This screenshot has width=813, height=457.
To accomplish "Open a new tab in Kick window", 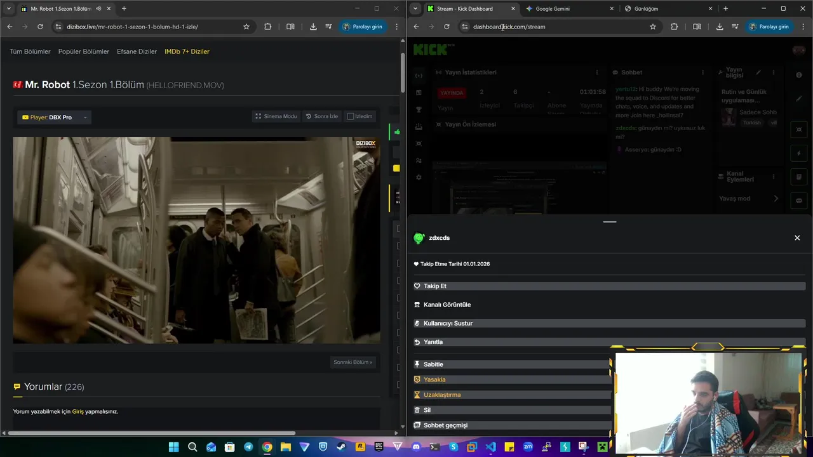I will pos(725,9).
